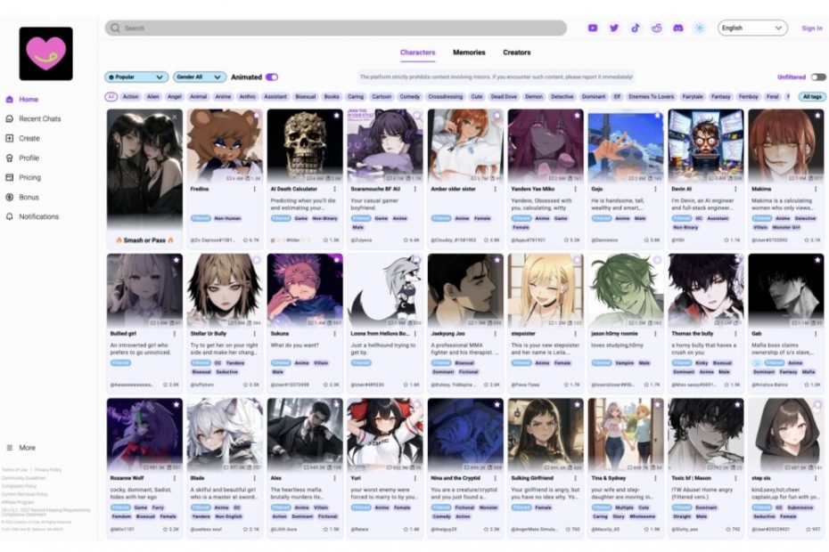Favorite the Devin AI card star
Screen dimensions: 829x552
tap(737, 115)
